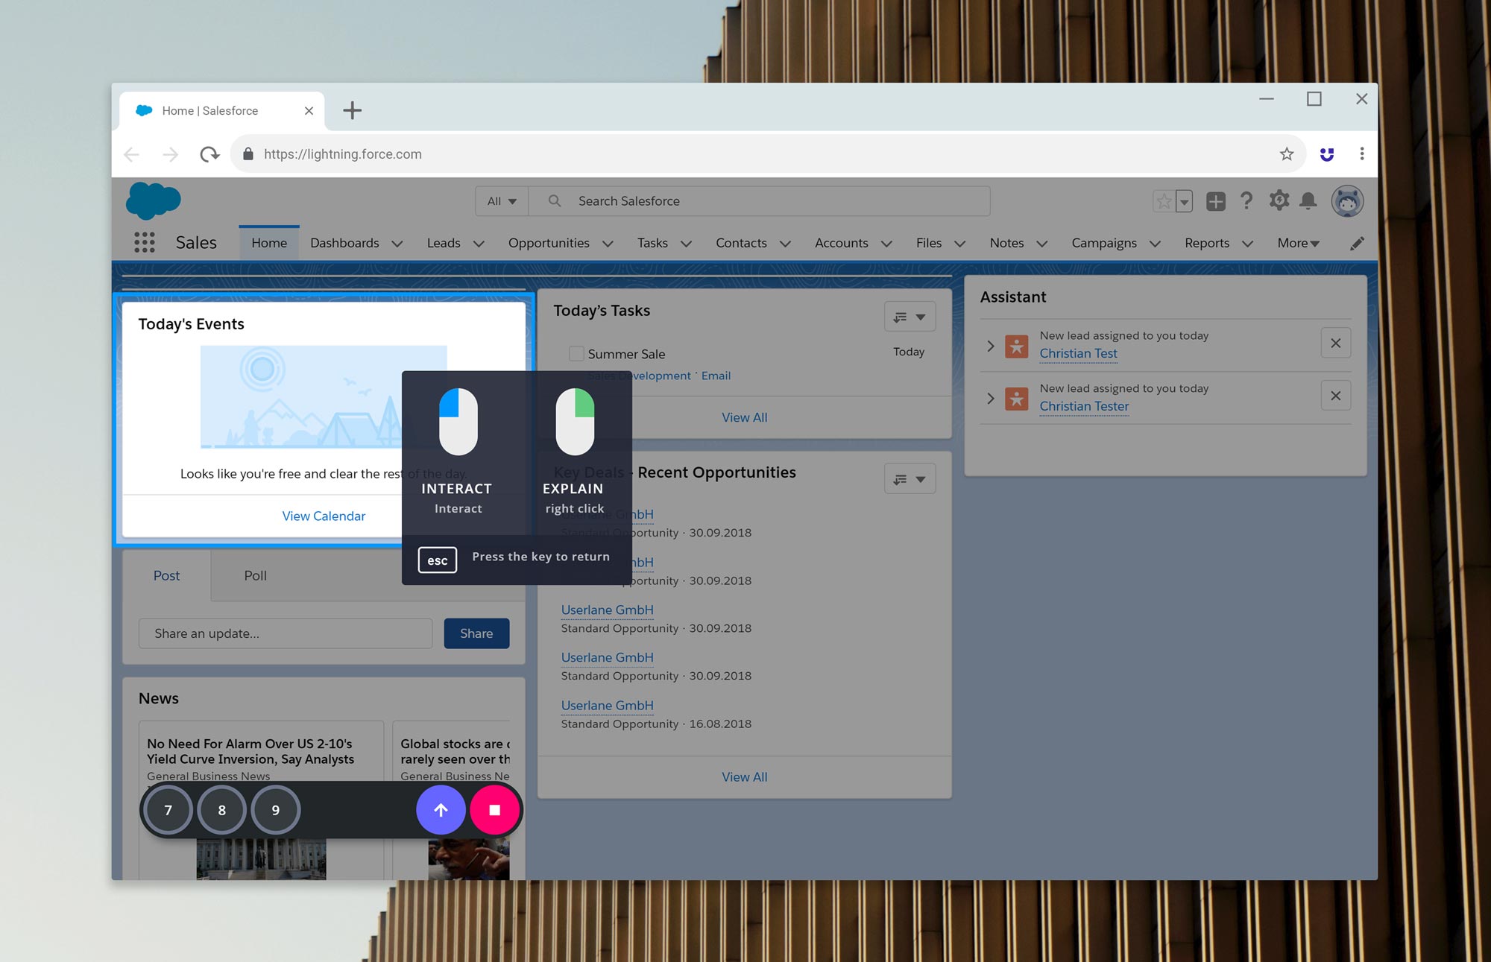Click the global actions plus icon
The image size is (1491, 962).
click(x=1215, y=201)
